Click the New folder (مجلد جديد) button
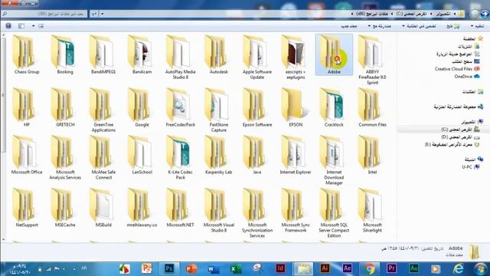This screenshot has height=276, width=490. 349,26
